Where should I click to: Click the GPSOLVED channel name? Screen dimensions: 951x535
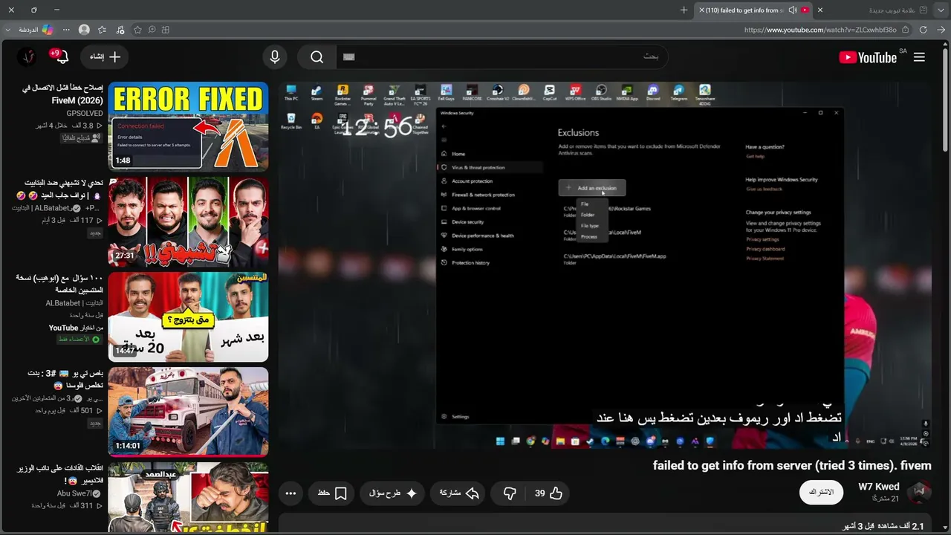click(x=85, y=114)
